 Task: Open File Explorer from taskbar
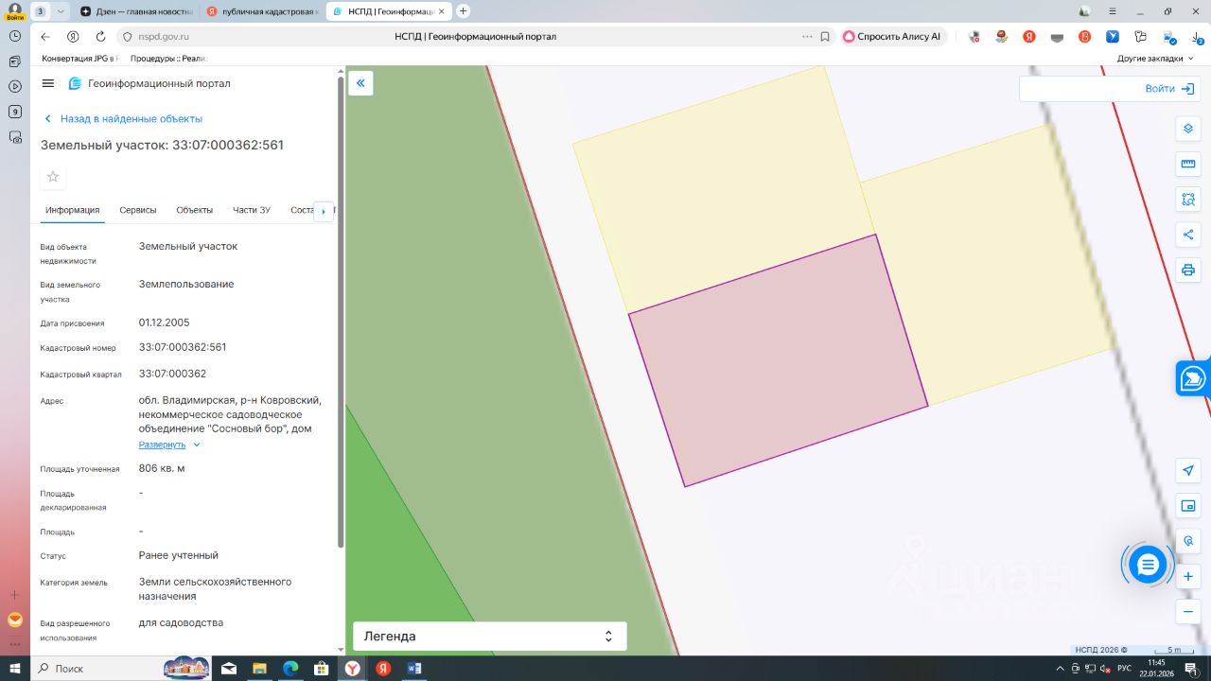pyautogui.click(x=259, y=668)
